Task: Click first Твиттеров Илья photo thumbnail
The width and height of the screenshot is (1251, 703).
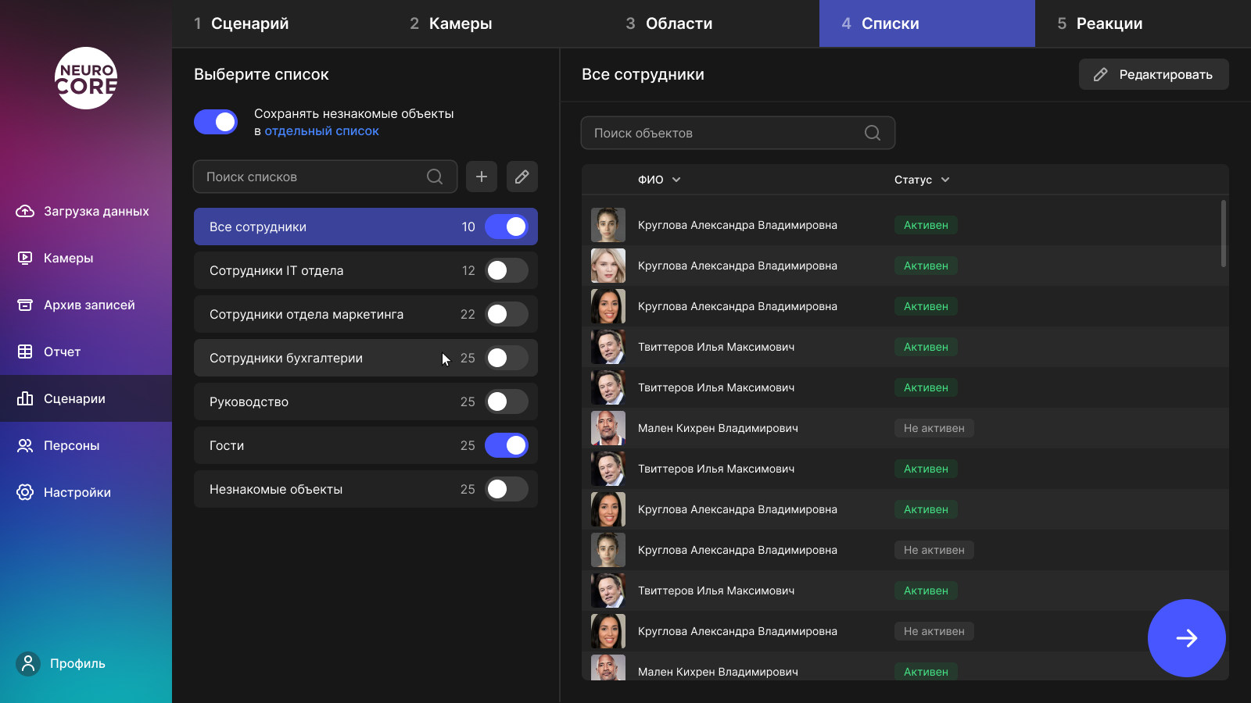Action: coord(608,347)
